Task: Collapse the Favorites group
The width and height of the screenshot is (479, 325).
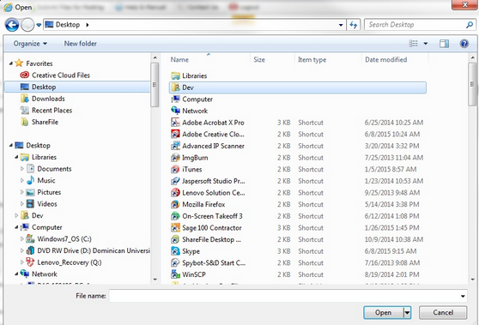Action: (x=11, y=63)
